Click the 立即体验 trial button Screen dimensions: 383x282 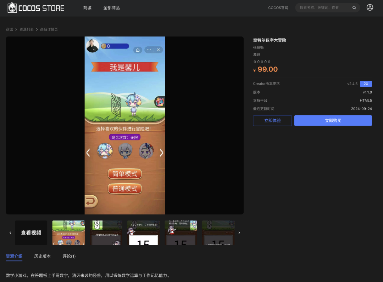[x=272, y=121]
